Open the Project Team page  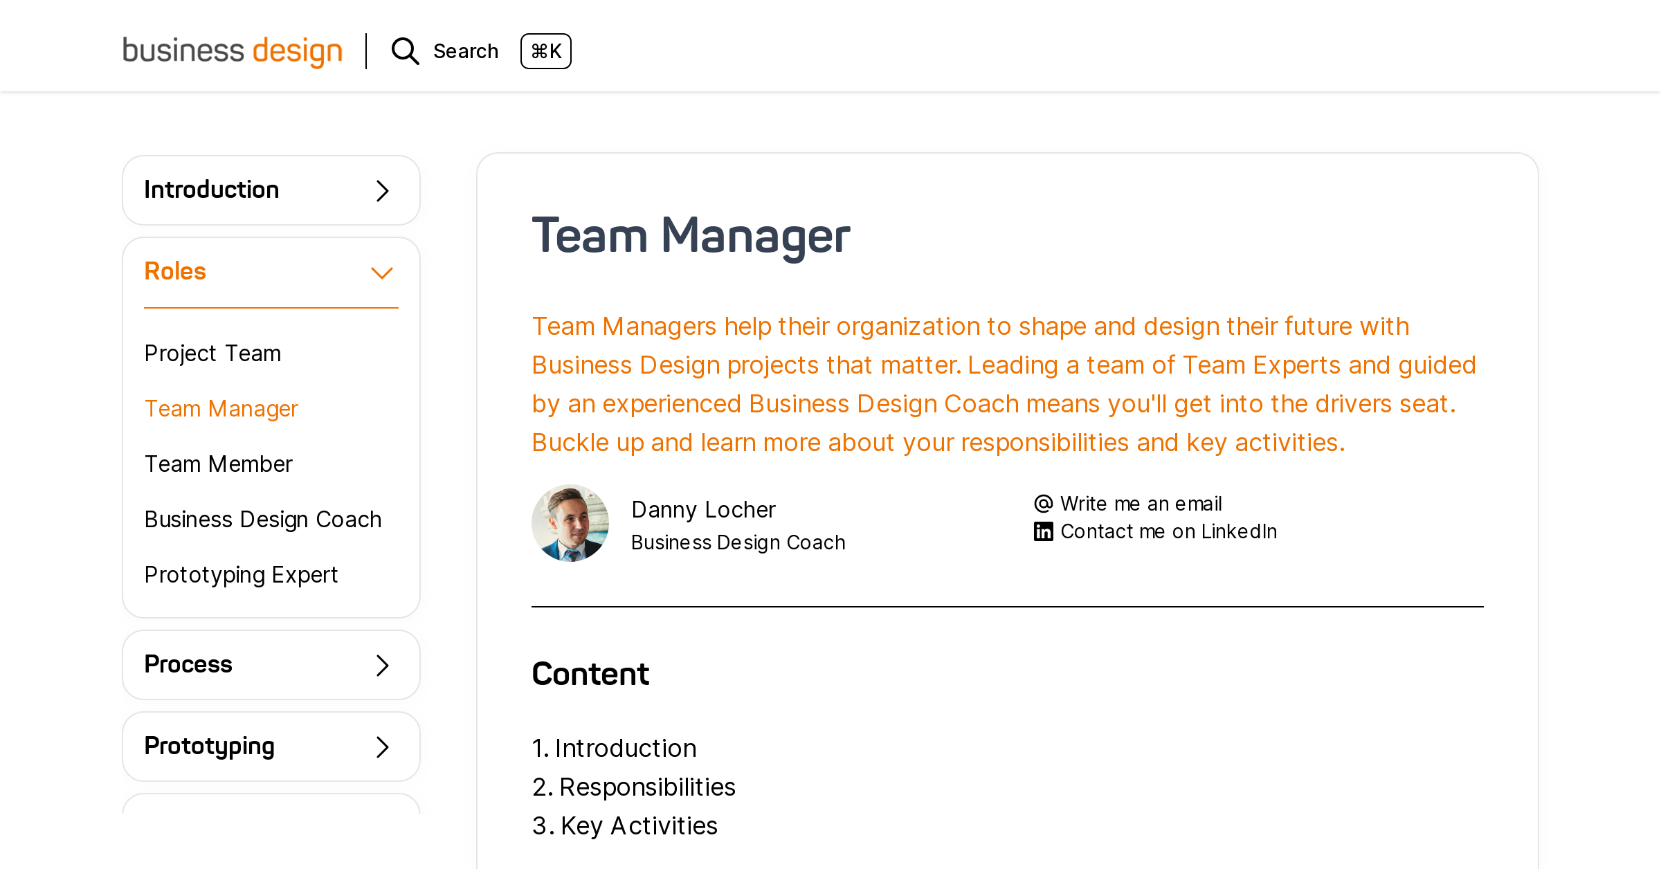212,353
